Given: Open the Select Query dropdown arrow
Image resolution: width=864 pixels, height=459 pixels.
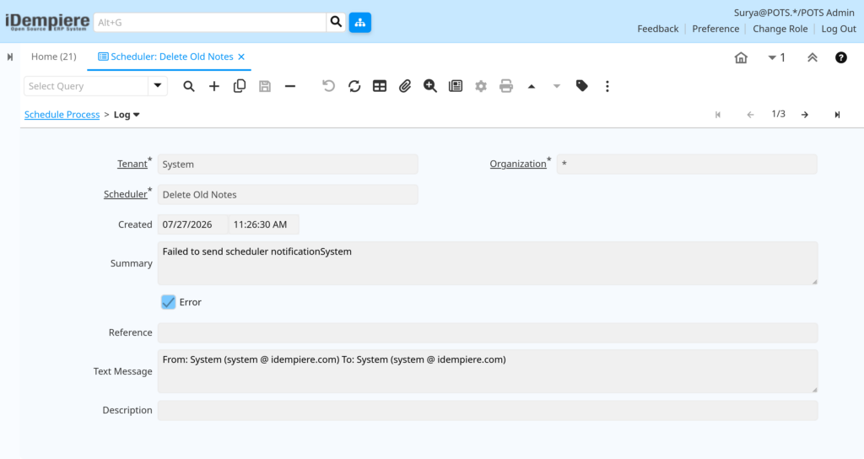Looking at the screenshot, I should tap(158, 86).
